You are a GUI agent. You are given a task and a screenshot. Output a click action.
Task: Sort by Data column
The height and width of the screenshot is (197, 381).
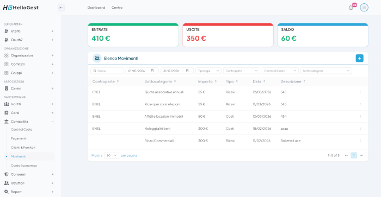point(264,81)
